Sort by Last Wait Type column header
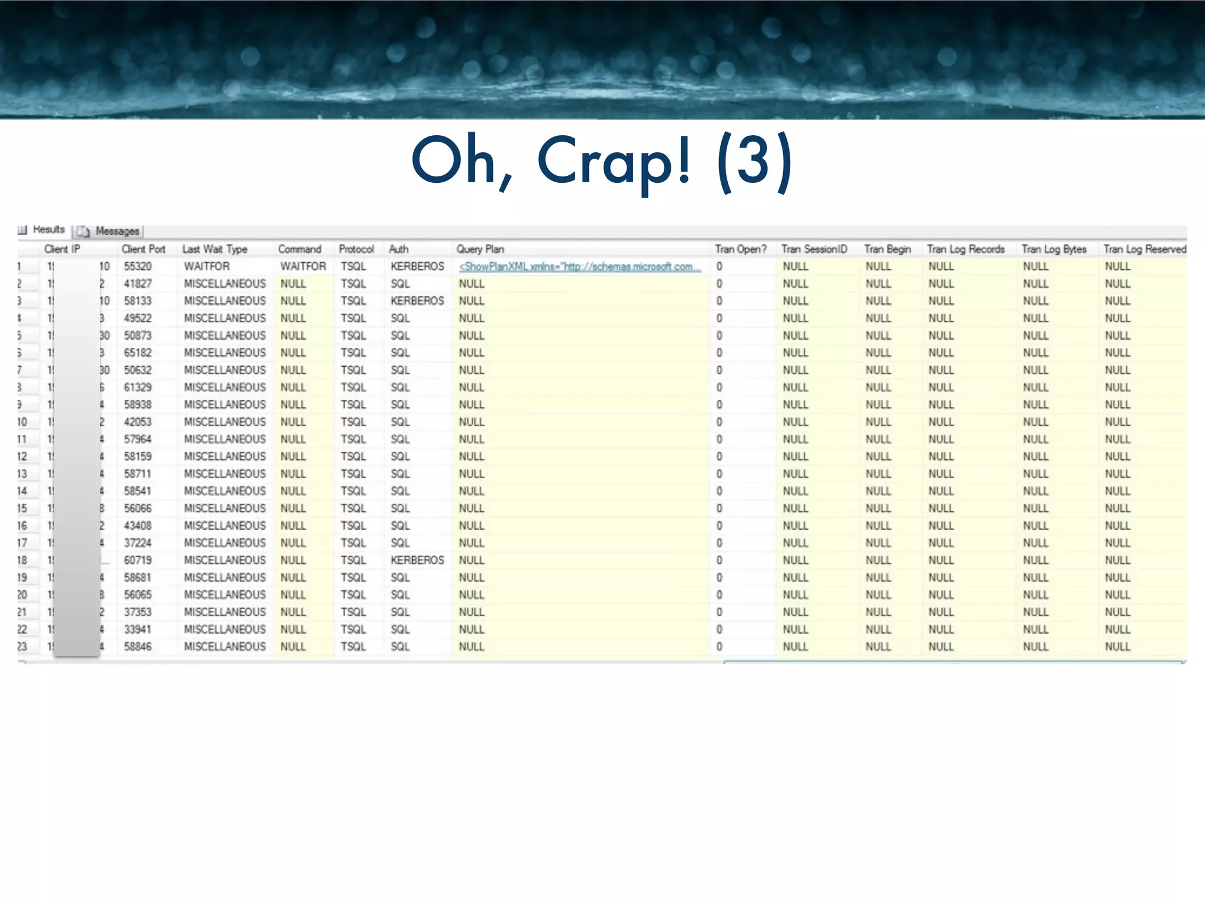Screen dimensions: 1205x903 tap(215, 249)
